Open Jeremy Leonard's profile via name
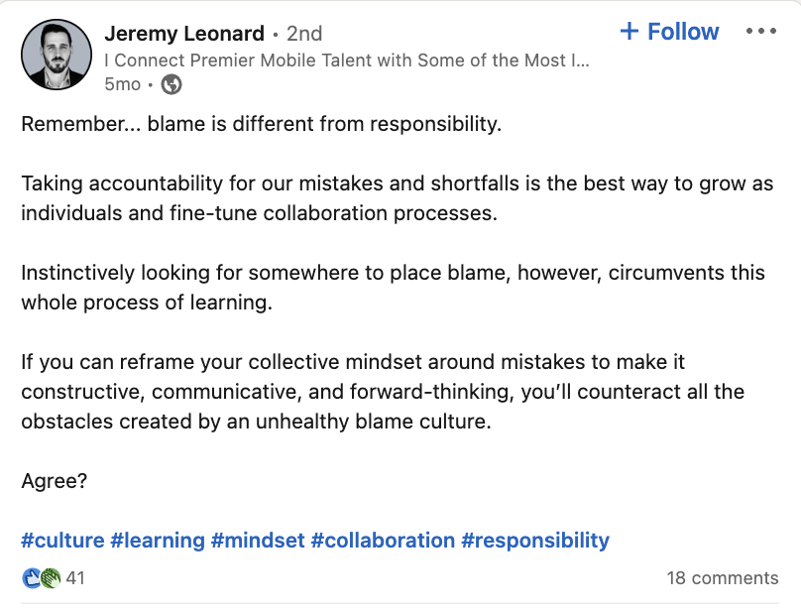 [184, 34]
